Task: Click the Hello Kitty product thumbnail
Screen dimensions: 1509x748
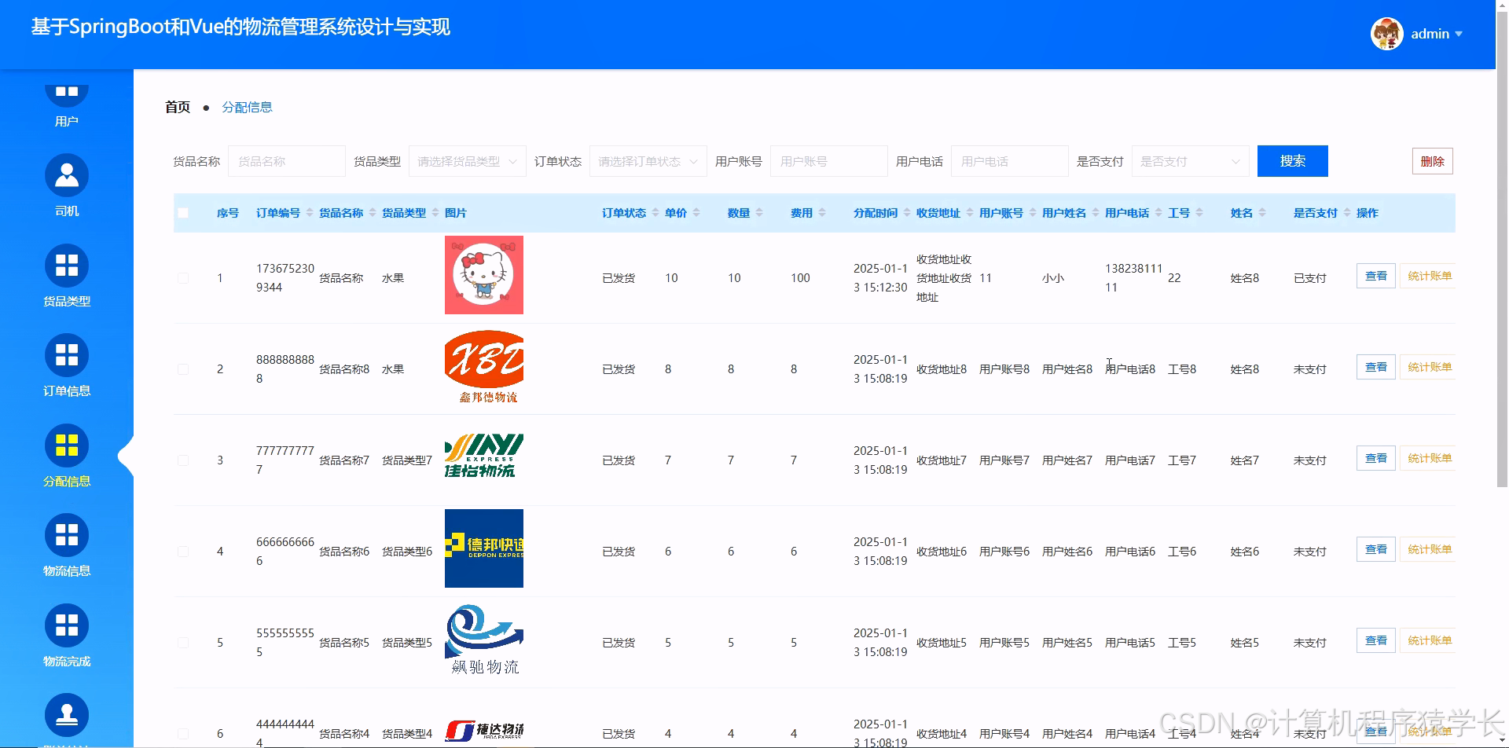Action: coord(483,275)
